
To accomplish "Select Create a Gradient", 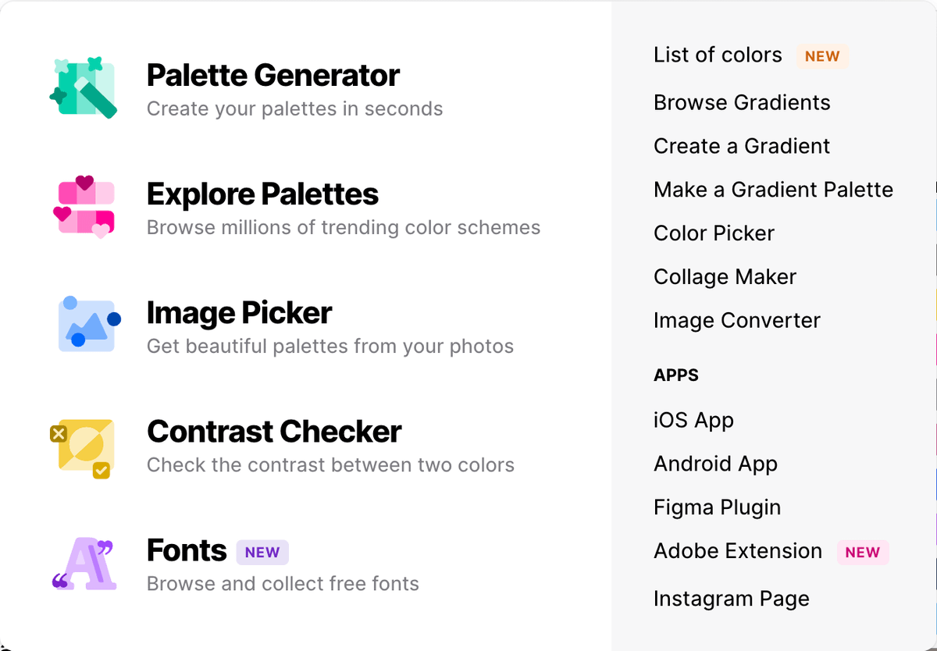I will (x=742, y=146).
